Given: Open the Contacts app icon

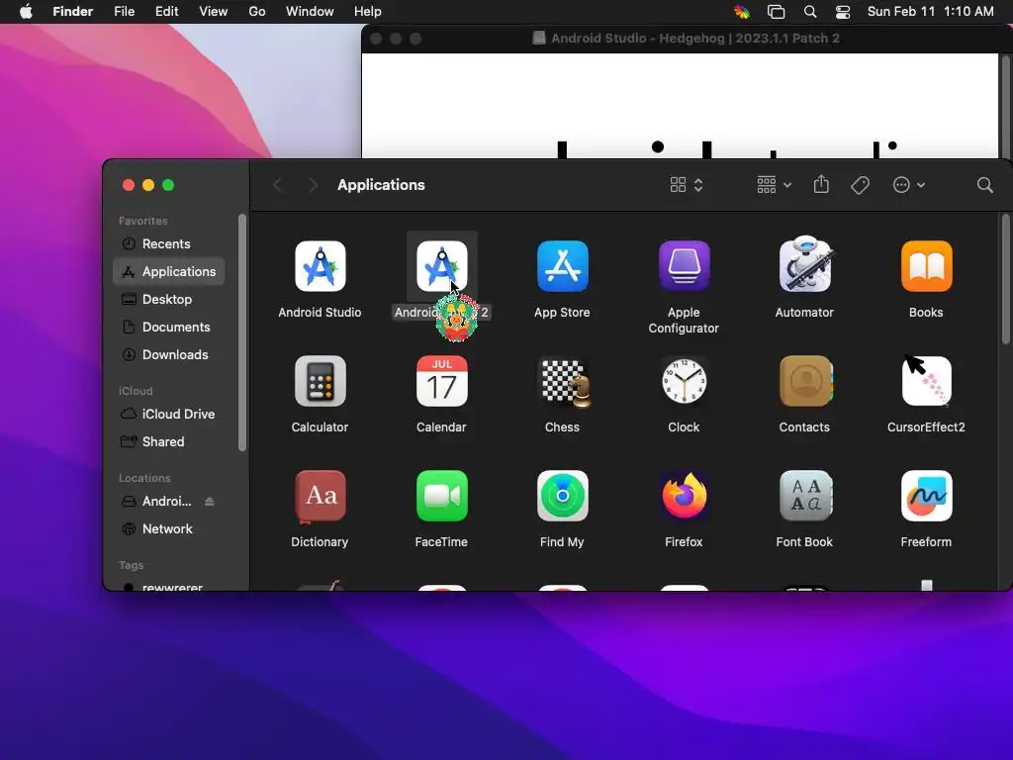Looking at the screenshot, I should click(x=805, y=381).
